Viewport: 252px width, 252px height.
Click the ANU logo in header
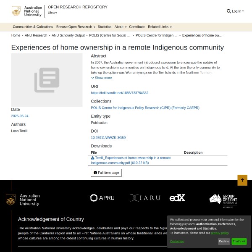click(x=27, y=11)
